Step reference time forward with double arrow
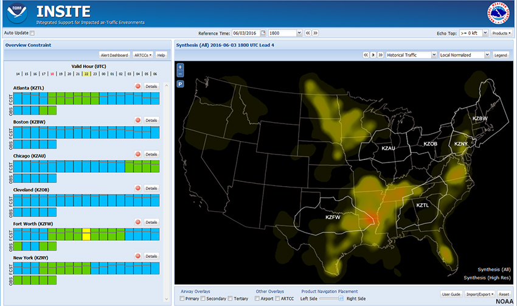Screen dimensions: 517x306 coord(315,33)
